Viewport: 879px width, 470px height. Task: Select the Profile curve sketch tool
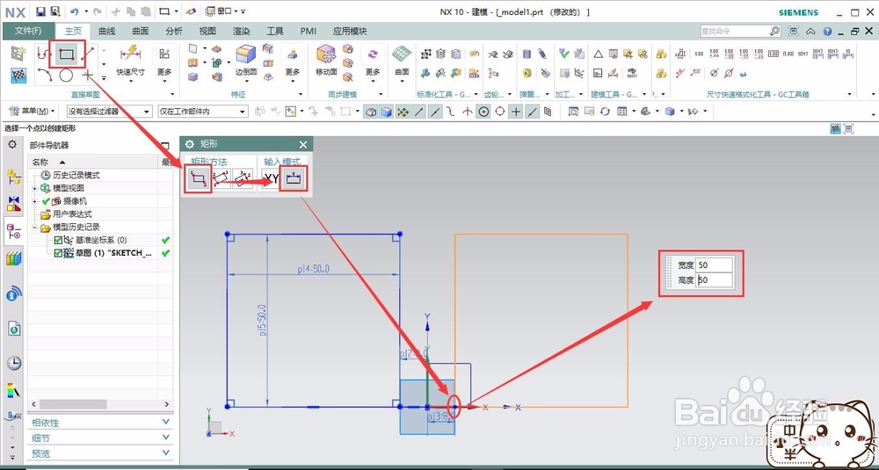pyautogui.click(x=44, y=54)
